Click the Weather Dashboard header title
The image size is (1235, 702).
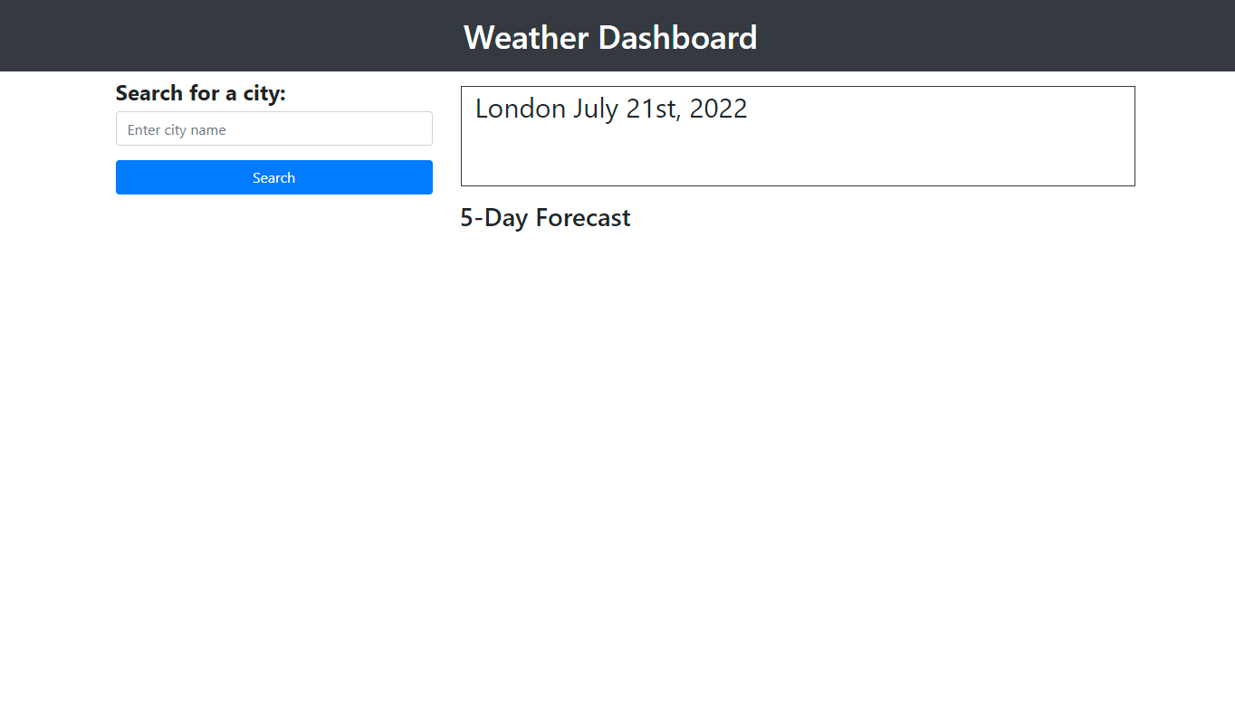(610, 37)
